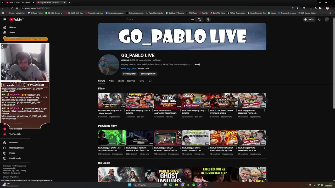Image resolution: width=335 pixels, height=188 pixels.
Task: Click the G0_PABLO LIVE channel avatar
Action: click(x=109, y=64)
